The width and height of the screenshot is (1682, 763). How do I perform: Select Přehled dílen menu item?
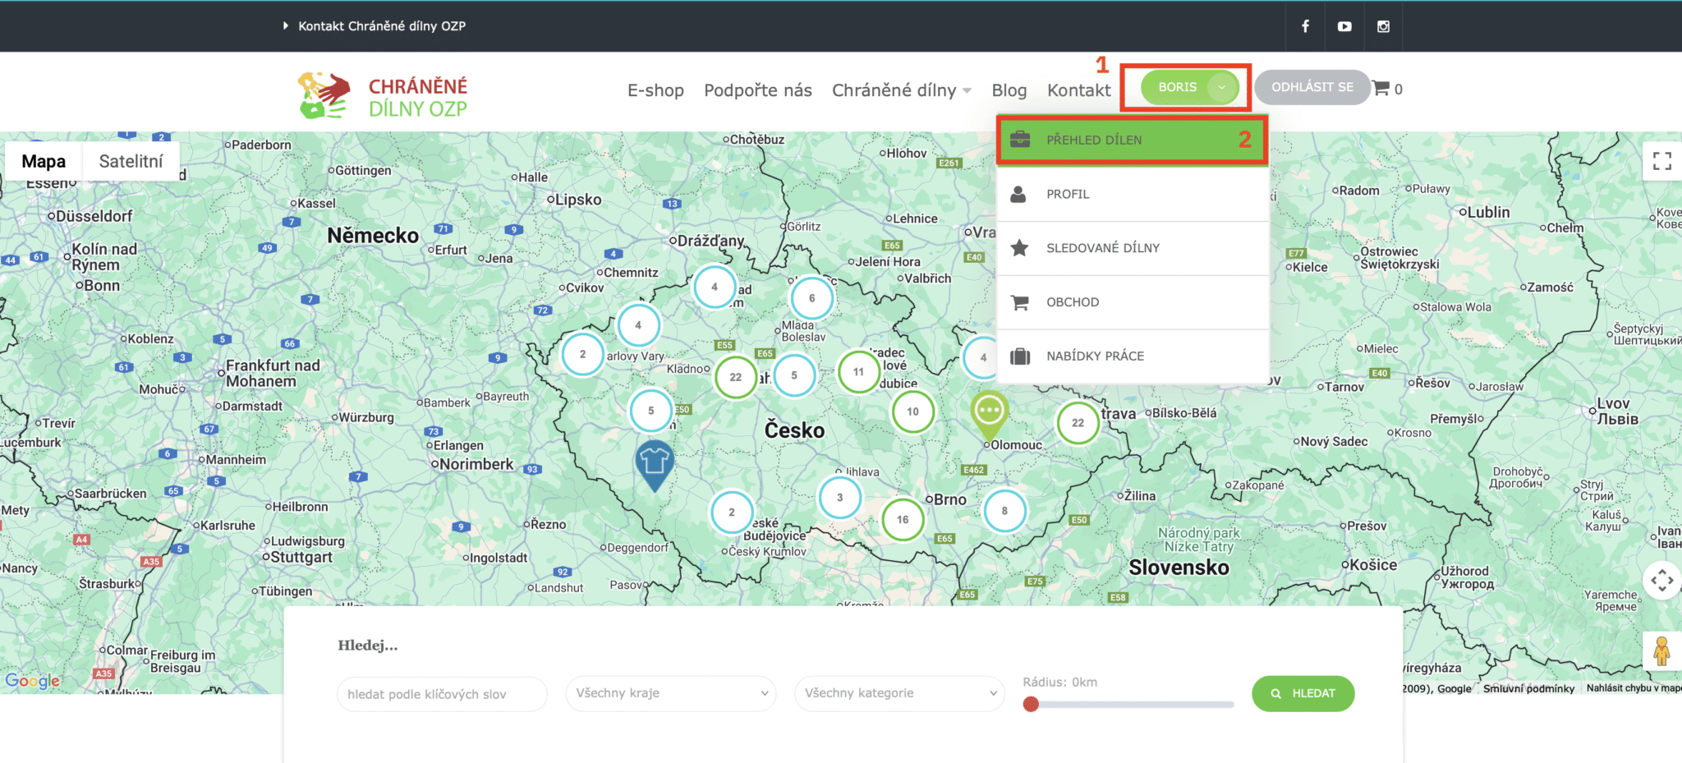tap(1132, 140)
